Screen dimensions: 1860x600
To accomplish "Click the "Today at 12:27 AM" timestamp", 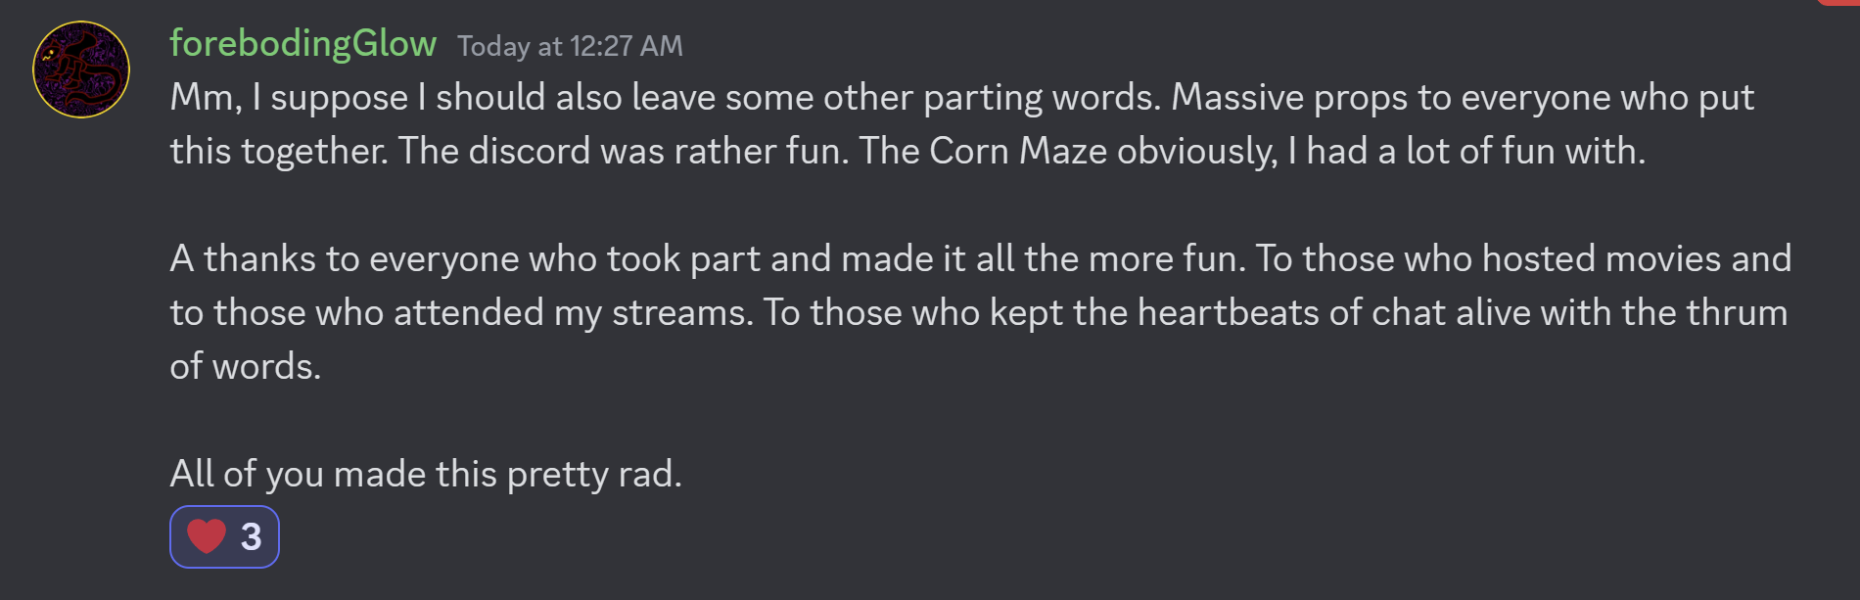I will [x=570, y=46].
